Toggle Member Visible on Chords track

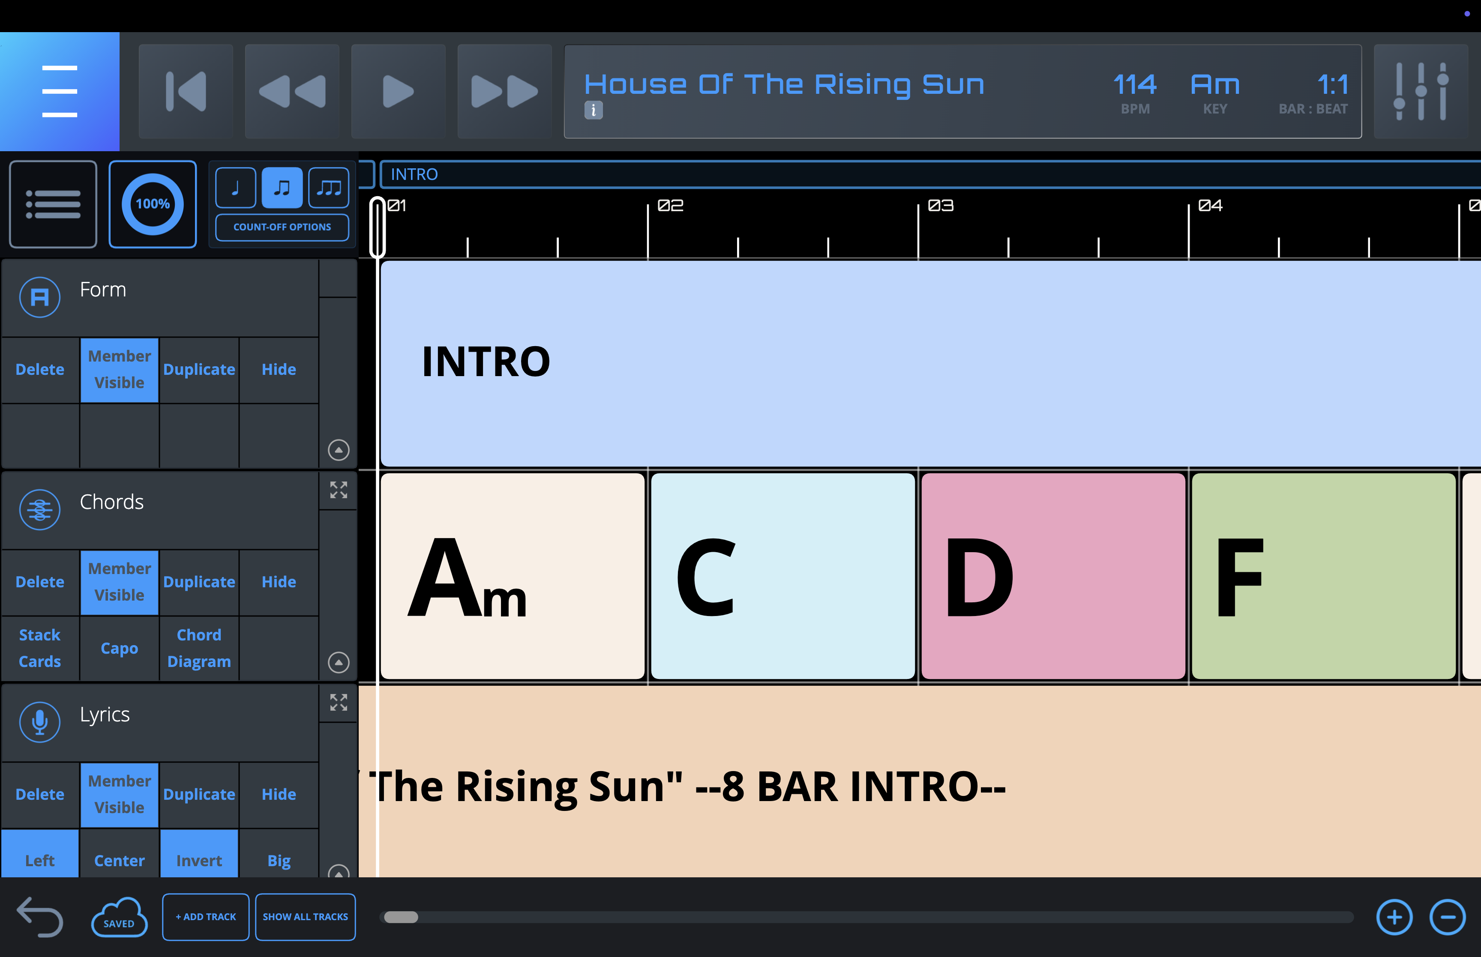119,582
